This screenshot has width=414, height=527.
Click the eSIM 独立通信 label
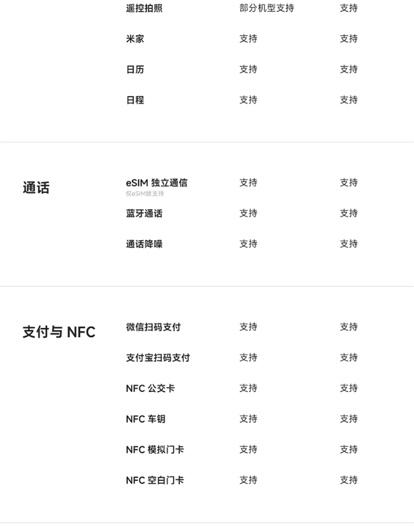157,183
